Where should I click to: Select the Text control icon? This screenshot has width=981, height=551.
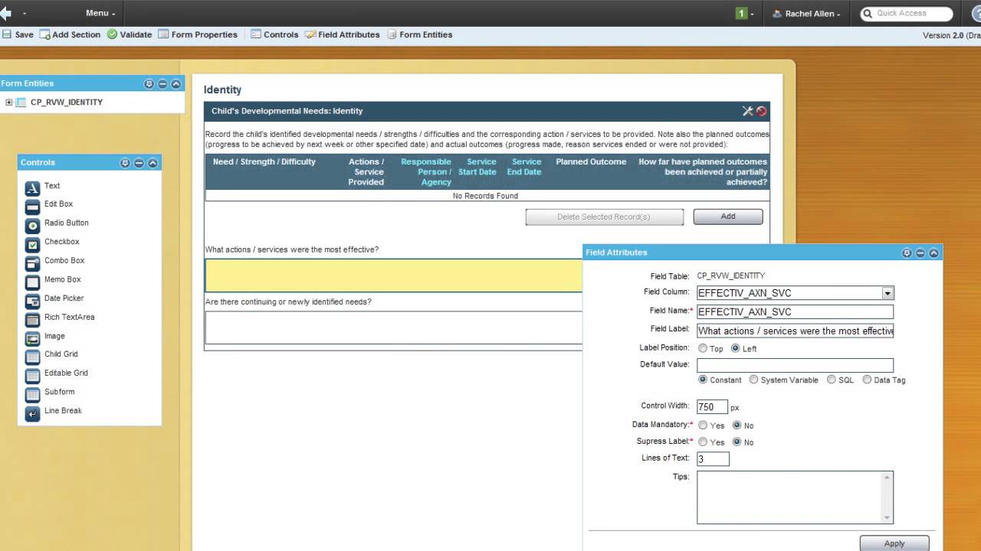(x=32, y=188)
